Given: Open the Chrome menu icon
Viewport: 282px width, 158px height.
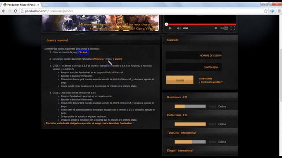Looking at the screenshot, I should [279, 11].
